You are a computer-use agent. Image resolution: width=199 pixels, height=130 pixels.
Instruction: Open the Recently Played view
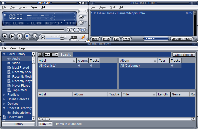point(22,81)
